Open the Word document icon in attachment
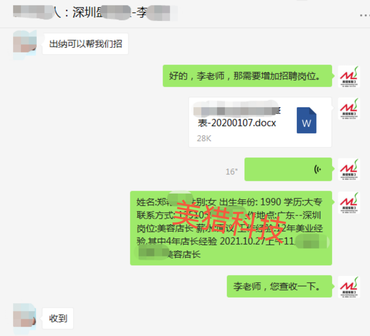 (x=306, y=120)
